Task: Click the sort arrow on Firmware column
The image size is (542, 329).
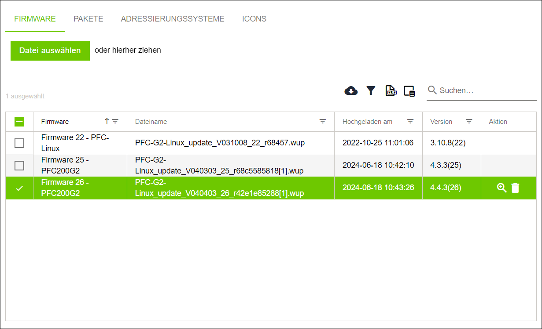Action: pos(107,121)
